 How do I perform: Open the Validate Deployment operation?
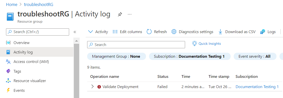[120, 87]
